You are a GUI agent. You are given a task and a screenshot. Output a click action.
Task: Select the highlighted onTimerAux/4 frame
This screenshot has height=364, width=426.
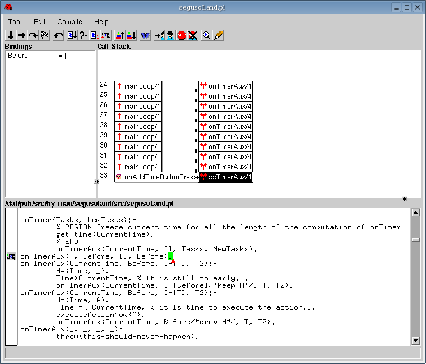[x=225, y=177]
